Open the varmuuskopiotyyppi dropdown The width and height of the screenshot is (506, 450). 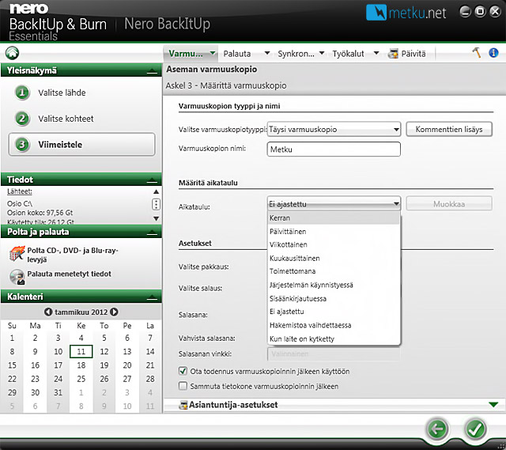pos(334,129)
